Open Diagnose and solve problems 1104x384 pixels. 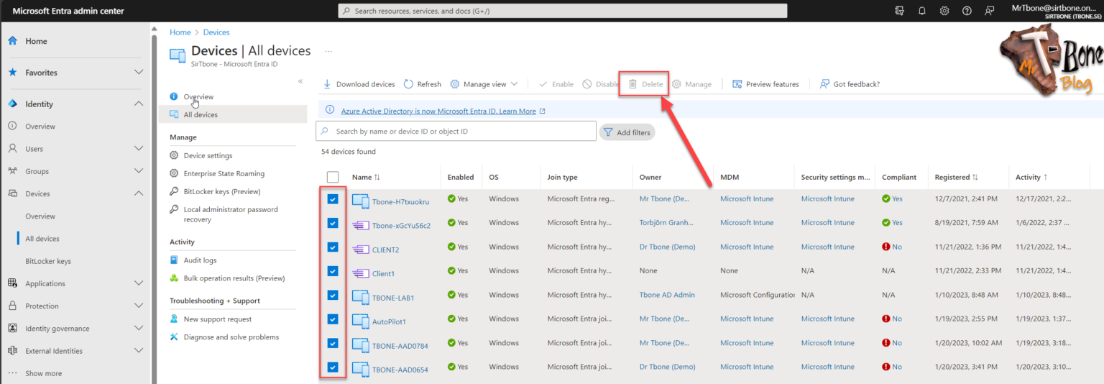point(233,337)
